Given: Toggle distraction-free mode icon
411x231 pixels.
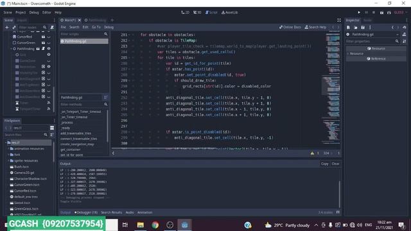Looking at the screenshot, I should [x=339, y=20].
